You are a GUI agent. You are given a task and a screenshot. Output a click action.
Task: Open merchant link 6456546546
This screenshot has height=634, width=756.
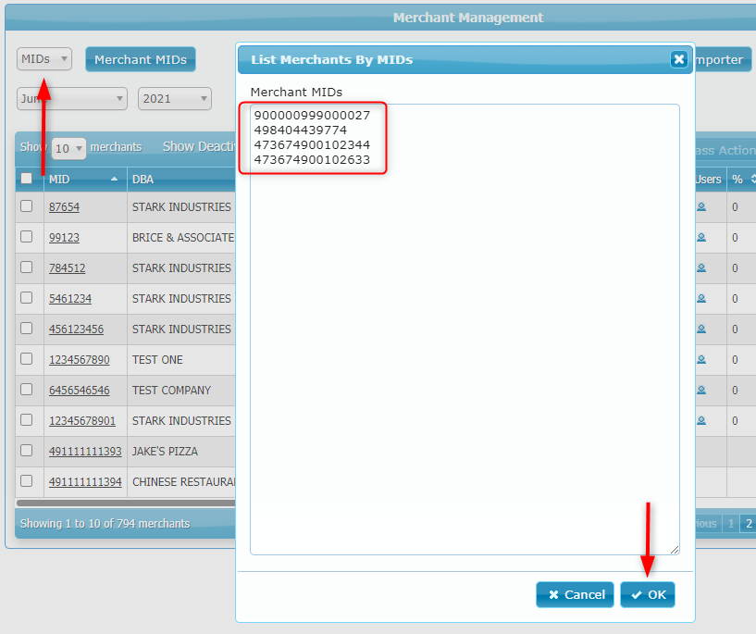tap(79, 391)
